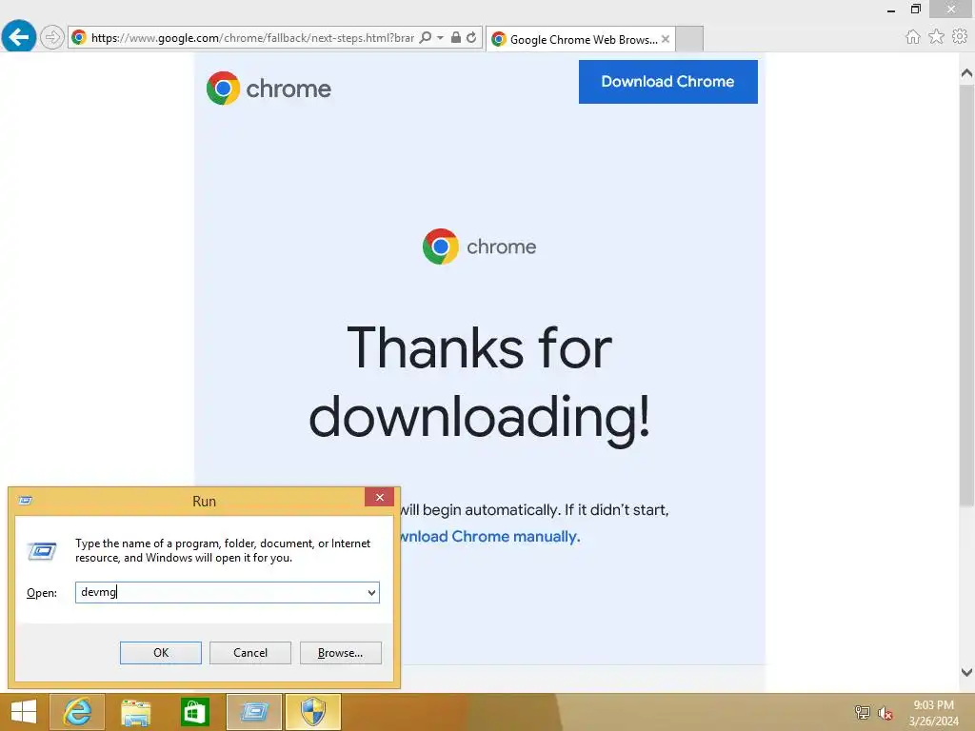The image size is (975, 731).
Task: Open File Explorer from taskbar
Action: pos(135,712)
